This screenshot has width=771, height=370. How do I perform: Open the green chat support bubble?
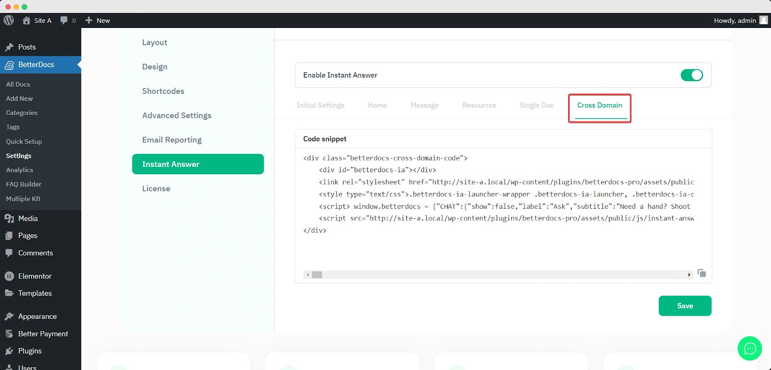750,348
